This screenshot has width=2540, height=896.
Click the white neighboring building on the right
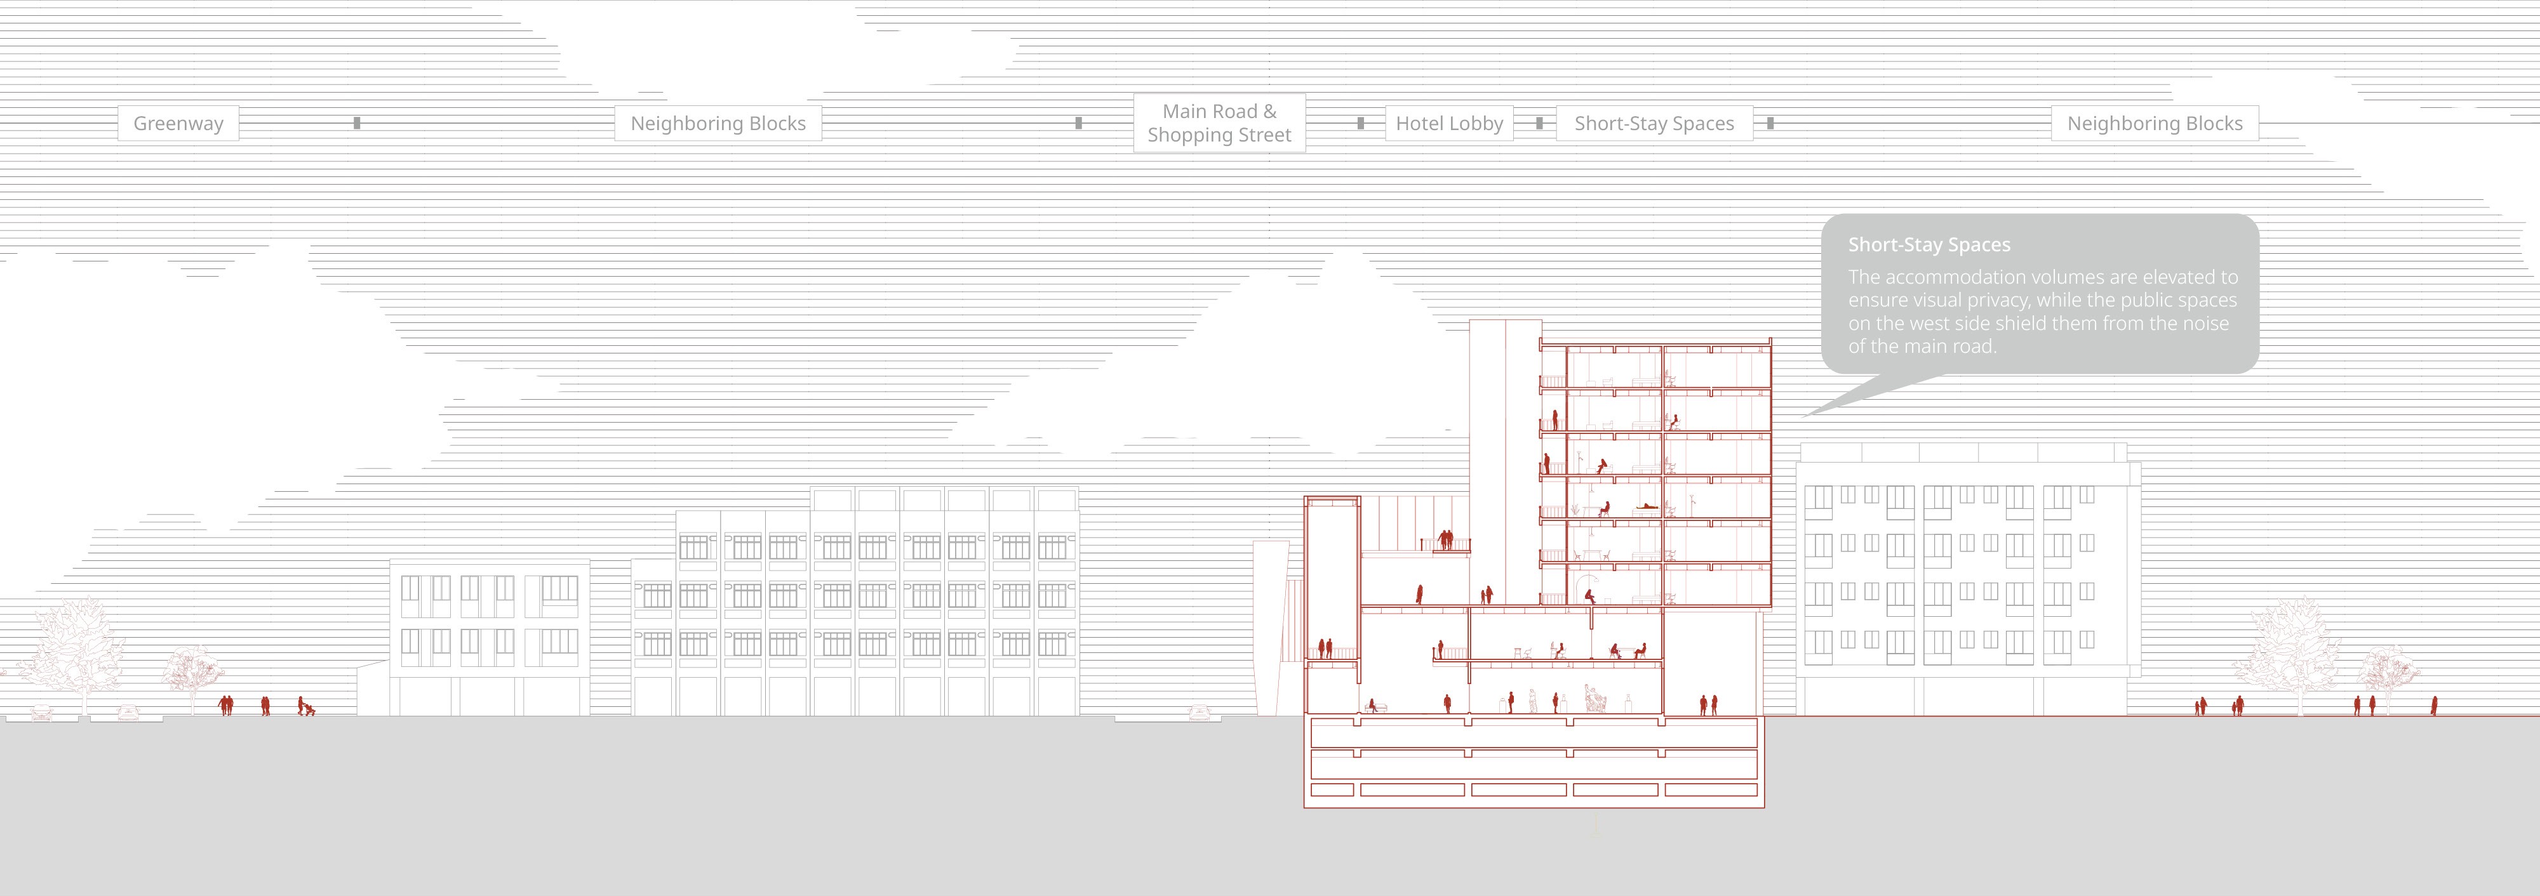[1967, 581]
